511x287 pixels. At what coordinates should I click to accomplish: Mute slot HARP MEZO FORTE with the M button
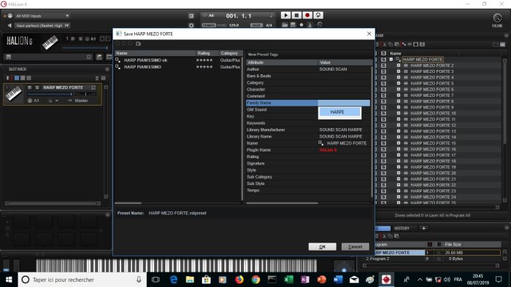tap(30, 87)
